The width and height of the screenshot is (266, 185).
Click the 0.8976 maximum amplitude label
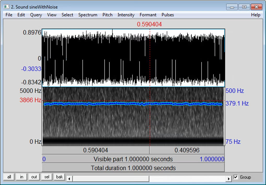pyautogui.click(x=32, y=32)
